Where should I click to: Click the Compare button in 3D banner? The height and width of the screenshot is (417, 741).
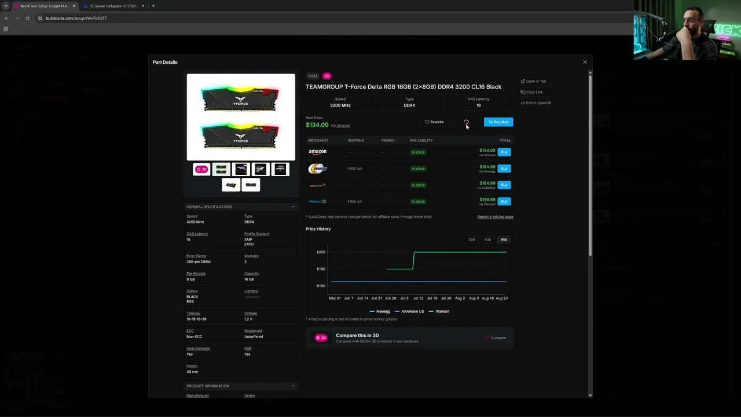(x=496, y=338)
